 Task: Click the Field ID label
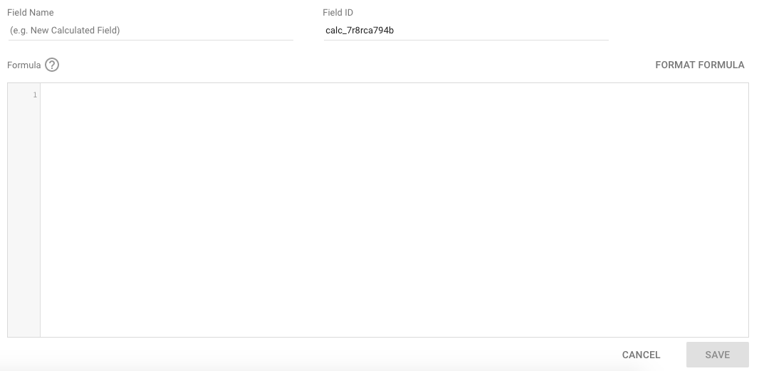click(337, 13)
